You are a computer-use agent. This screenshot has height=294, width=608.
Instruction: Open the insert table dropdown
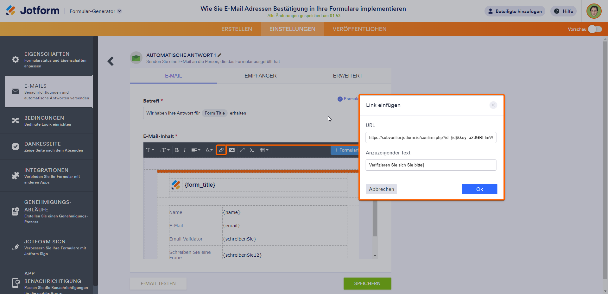tap(264, 150)
